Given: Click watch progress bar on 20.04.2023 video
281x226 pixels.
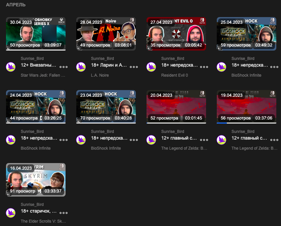Looking at the screenshot, I should (176, 123).
